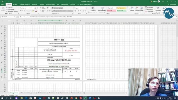Toggle italic formatting
The image size is (178, 100).
click(x=23, y=11)
